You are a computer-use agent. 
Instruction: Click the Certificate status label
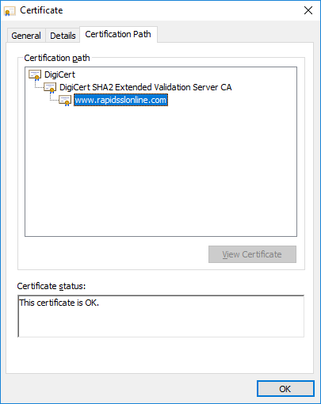[x=52, y=286]
